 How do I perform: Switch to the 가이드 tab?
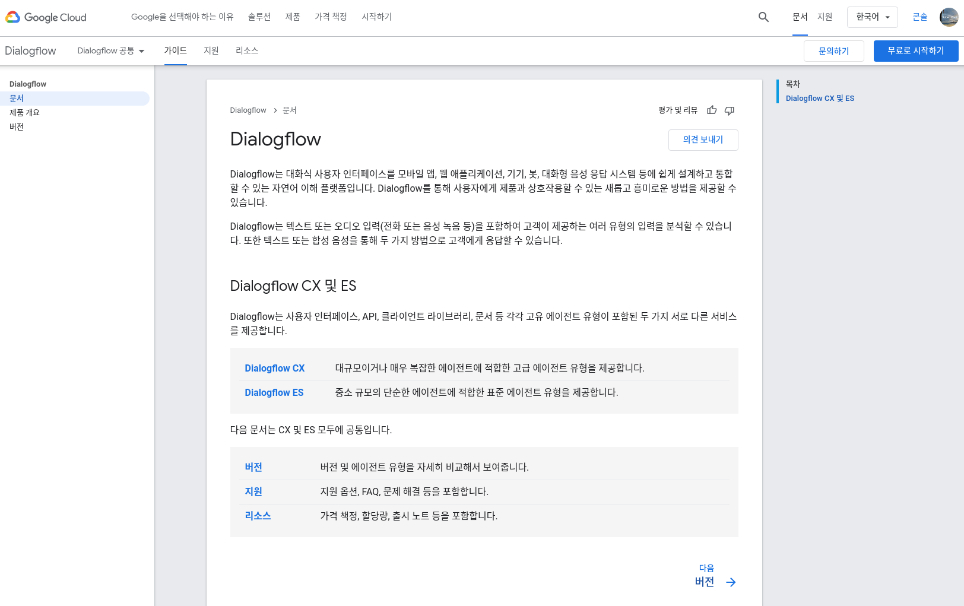tap(176, 51)
